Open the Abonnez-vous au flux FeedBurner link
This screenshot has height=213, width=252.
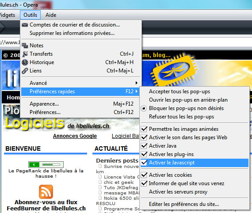(46, 205)
